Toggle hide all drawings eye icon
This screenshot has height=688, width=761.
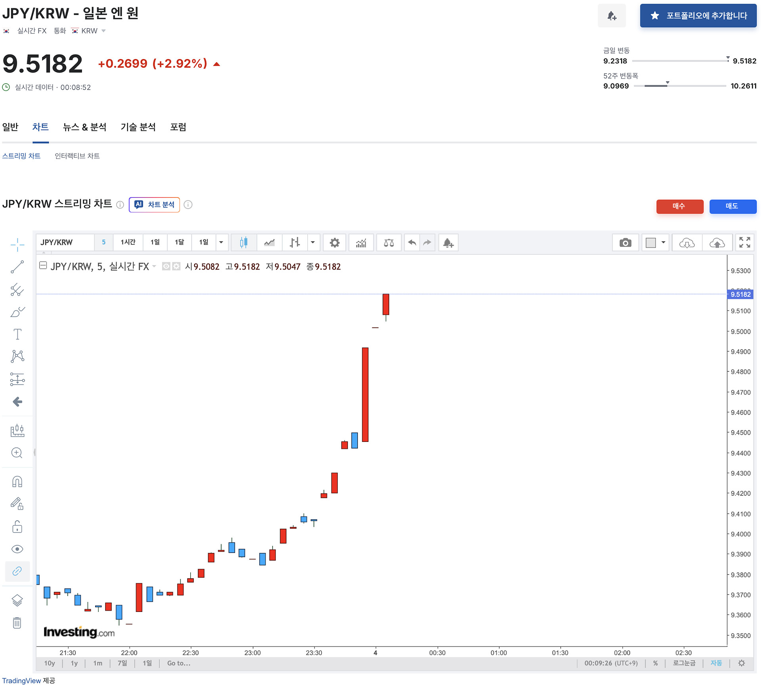17,549
